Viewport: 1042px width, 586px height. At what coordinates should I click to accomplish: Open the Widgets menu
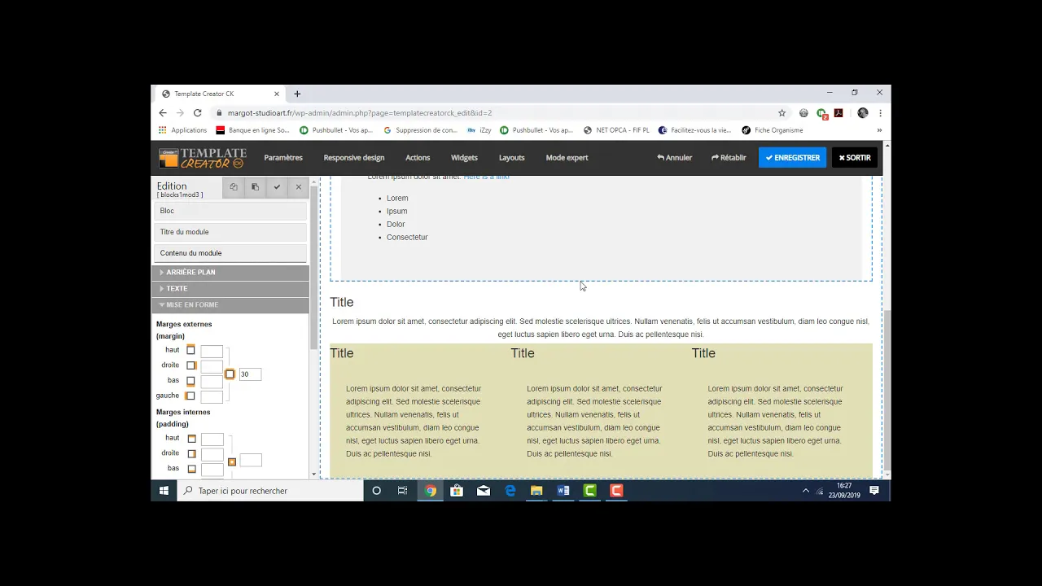(464, 158)
